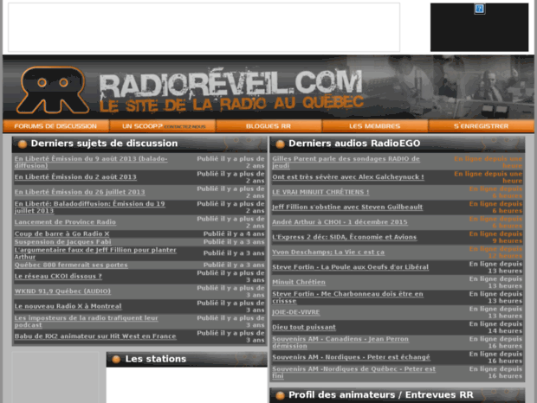Viewport: 537px width, 403px height.
Task: Click the ad choices icon in the dark banner
Action: 480,9
